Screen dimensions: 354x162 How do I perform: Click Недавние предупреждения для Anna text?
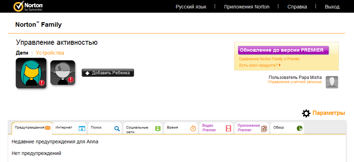[55, 142]
